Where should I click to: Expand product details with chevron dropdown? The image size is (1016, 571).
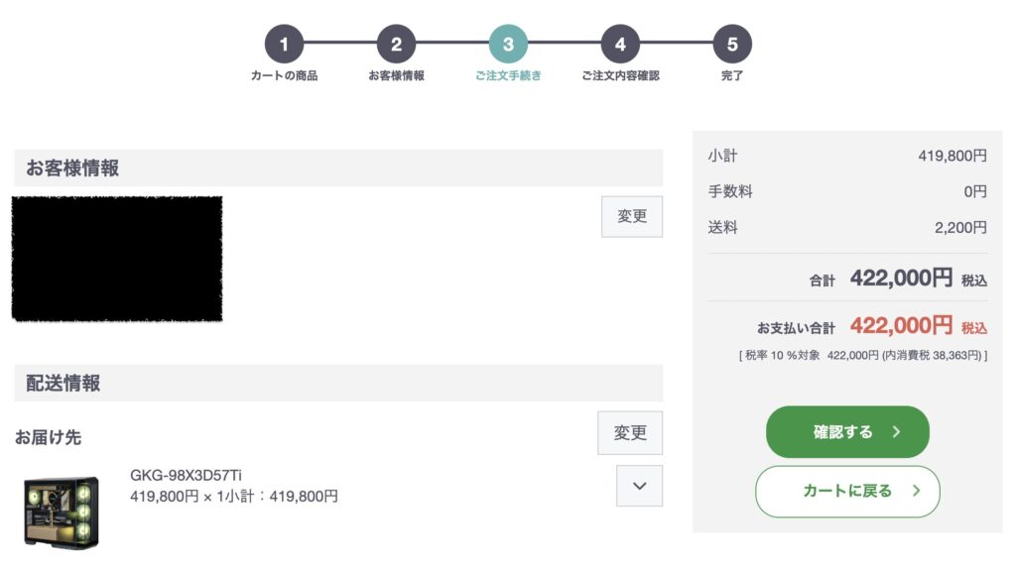pos(639,486)
